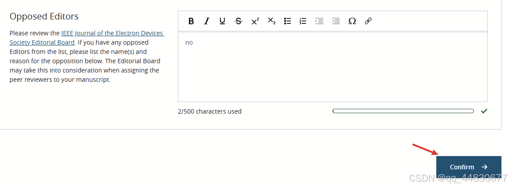Insert a hyperlink with link icon
This screenshot has width=509, height=187.
(x=368, y=21)
